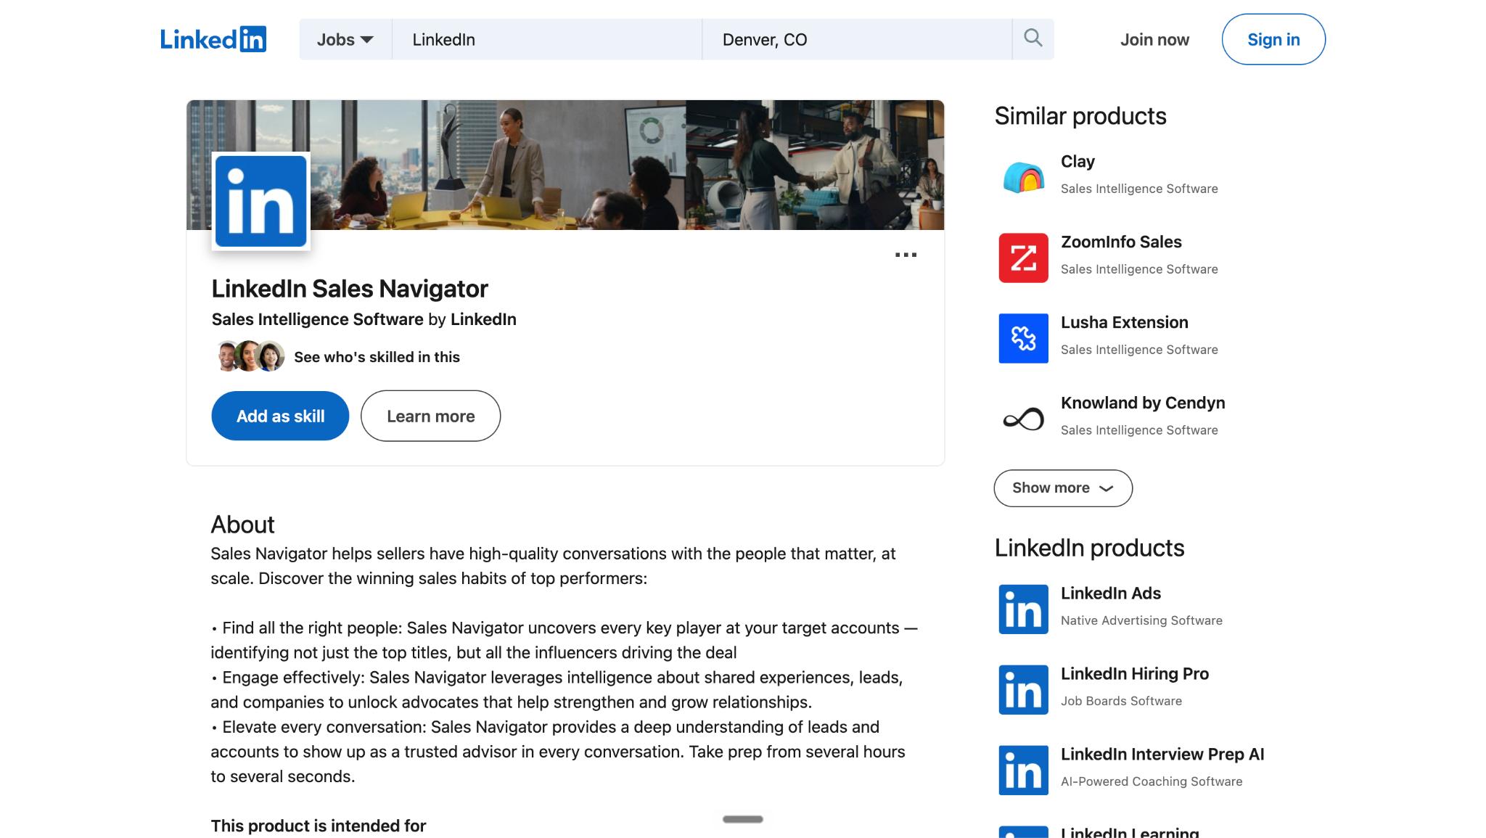Click the LinkedIn Hiring Pro icon

point(1023,689)
